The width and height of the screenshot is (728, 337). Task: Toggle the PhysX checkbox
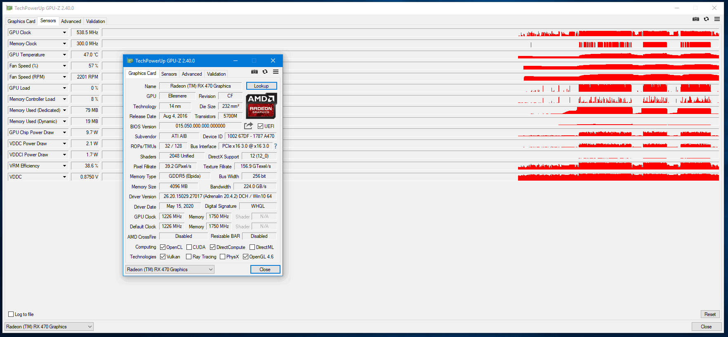tap(222, 257)
